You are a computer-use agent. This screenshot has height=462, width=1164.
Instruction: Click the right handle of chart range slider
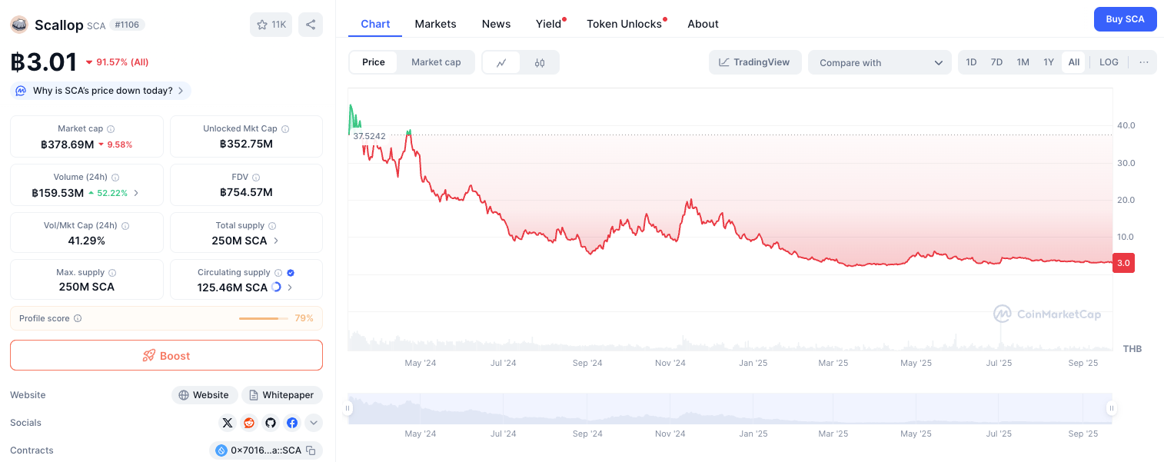[1111, 408]
